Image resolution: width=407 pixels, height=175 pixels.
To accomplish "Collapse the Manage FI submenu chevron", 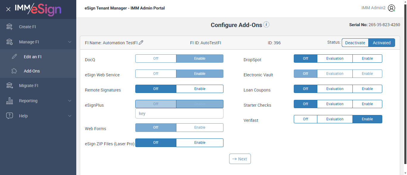I will [70, 42].
